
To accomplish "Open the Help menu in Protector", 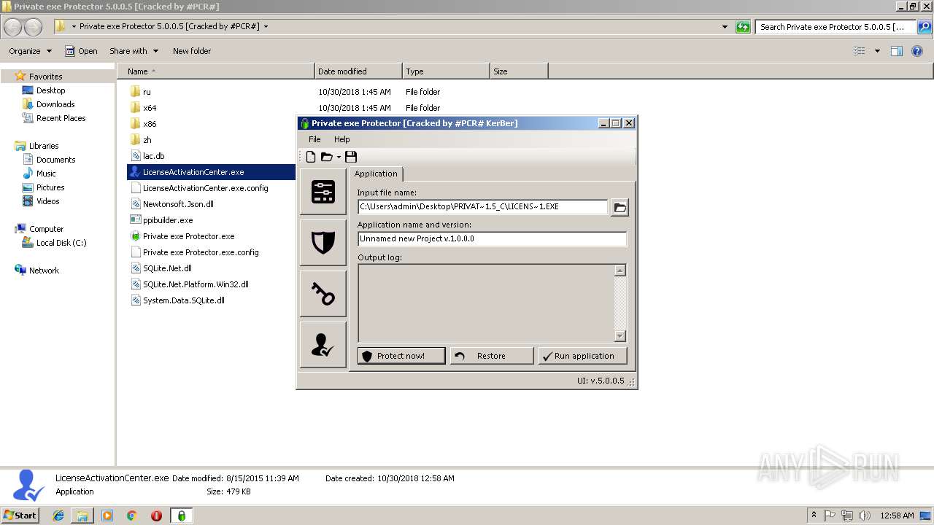I will tap(341, 139).
